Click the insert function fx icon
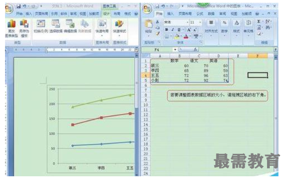The width and height of the screenshot is (283, 179). pyautogui.click(x=195, y=49)
